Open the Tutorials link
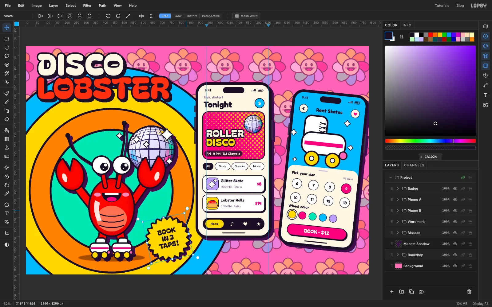The height and width of the screenshot is (307, 492). tap(442, 6)
